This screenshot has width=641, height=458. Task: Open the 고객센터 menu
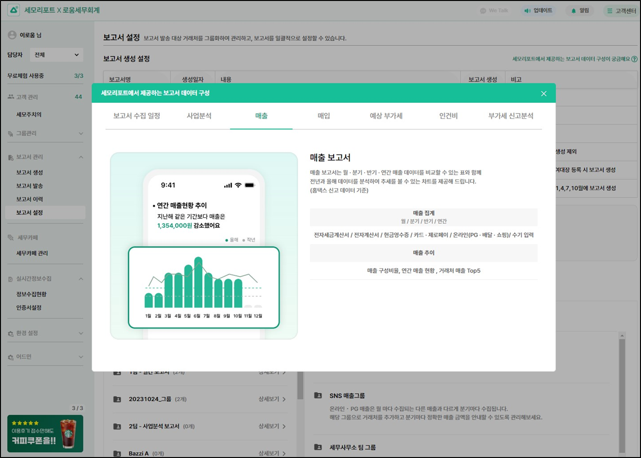(x=621, y=10)
